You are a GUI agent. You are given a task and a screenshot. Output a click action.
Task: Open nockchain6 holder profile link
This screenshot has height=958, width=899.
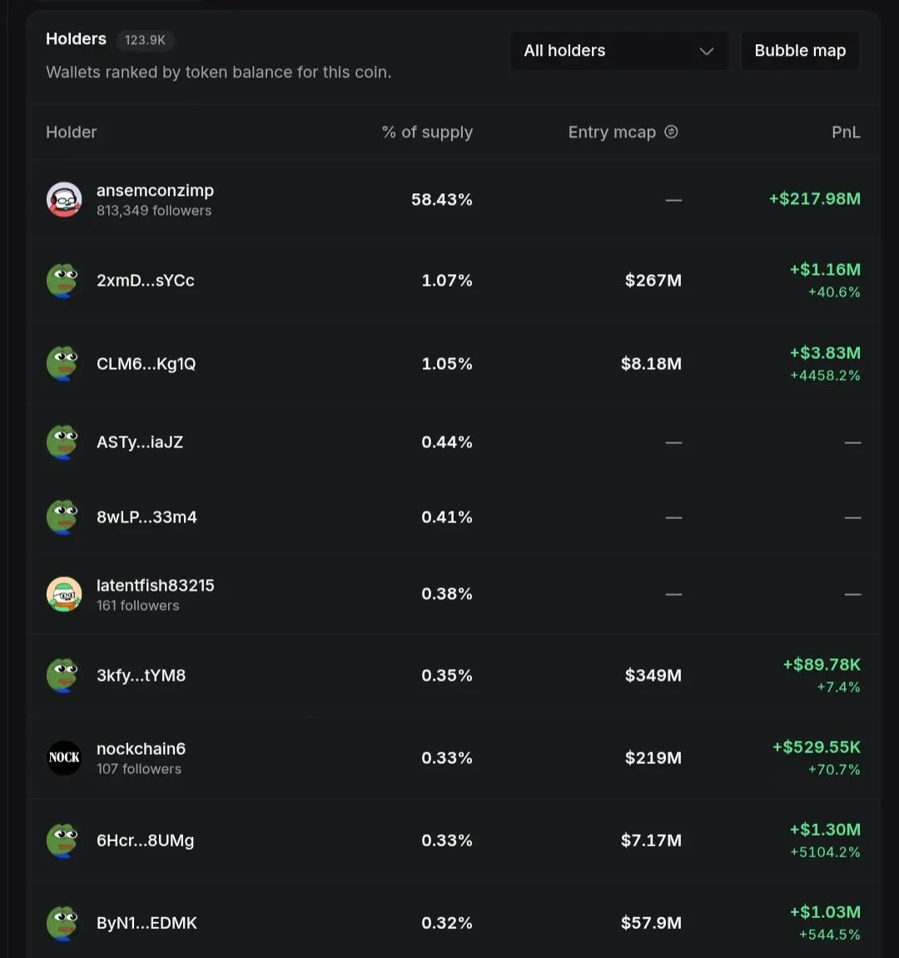(141, 749)
